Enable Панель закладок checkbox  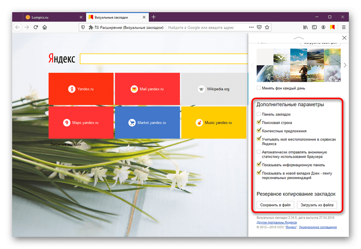259,114
